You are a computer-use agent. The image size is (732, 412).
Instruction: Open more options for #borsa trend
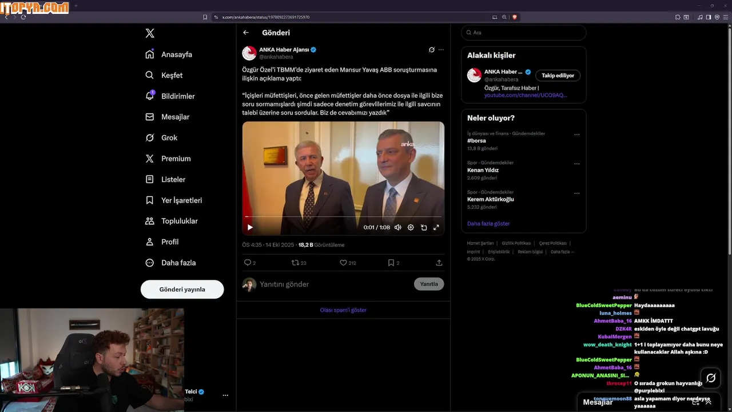coord(576,135)
